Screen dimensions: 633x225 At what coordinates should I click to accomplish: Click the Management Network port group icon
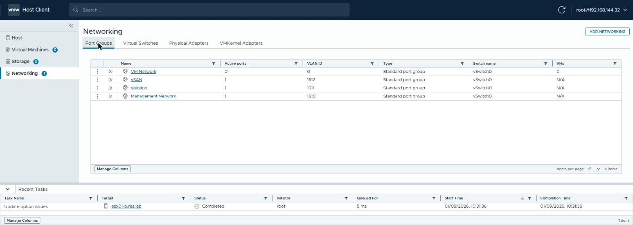[x=125, y=96]
